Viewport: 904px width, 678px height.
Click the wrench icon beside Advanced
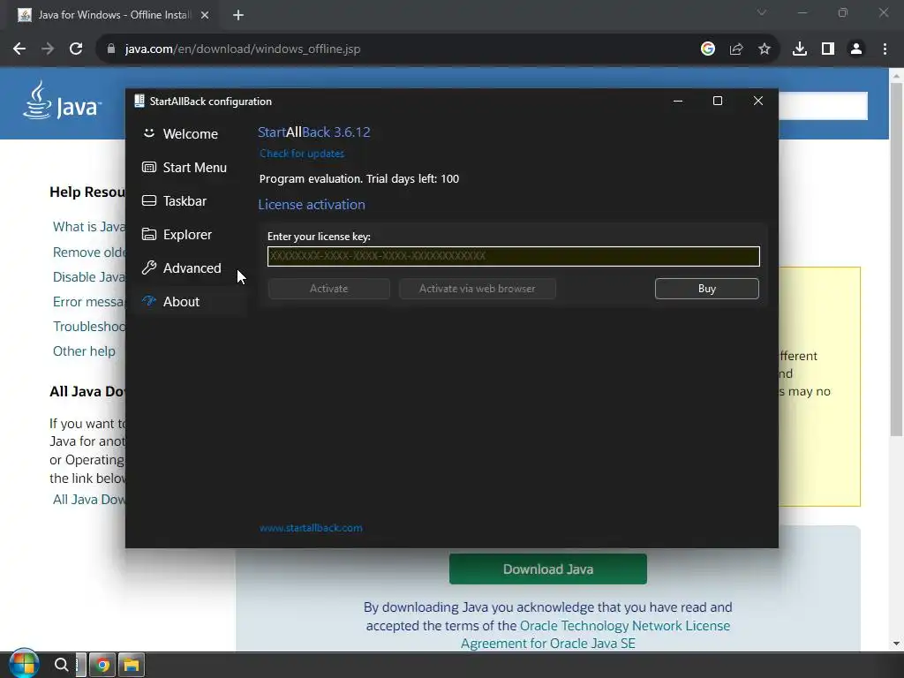click(148, 267)
